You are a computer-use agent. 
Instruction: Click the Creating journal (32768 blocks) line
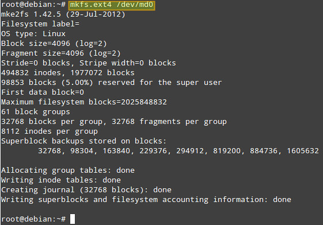click(86, 190)
